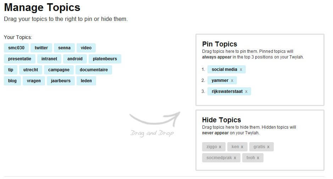Remove 'tvoh' from hidden topics

(x=258, y=158)
